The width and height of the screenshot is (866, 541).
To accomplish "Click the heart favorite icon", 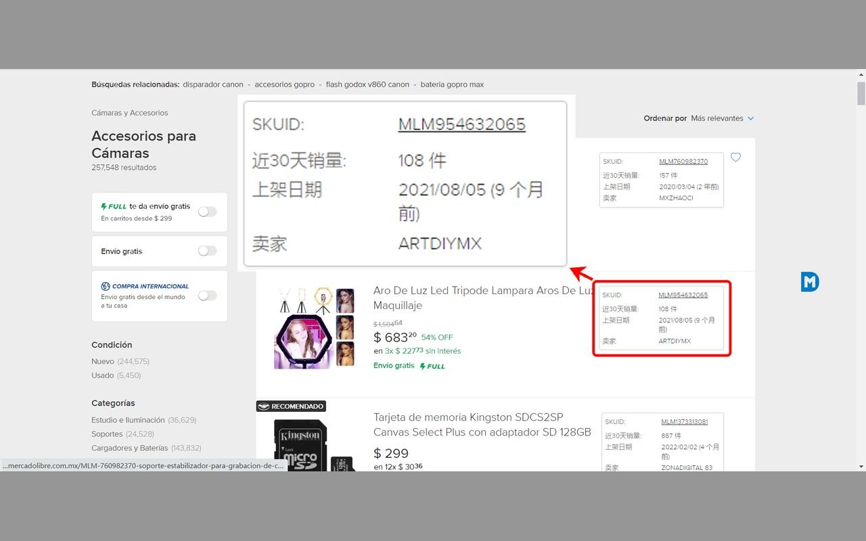I will coord(735,158).
